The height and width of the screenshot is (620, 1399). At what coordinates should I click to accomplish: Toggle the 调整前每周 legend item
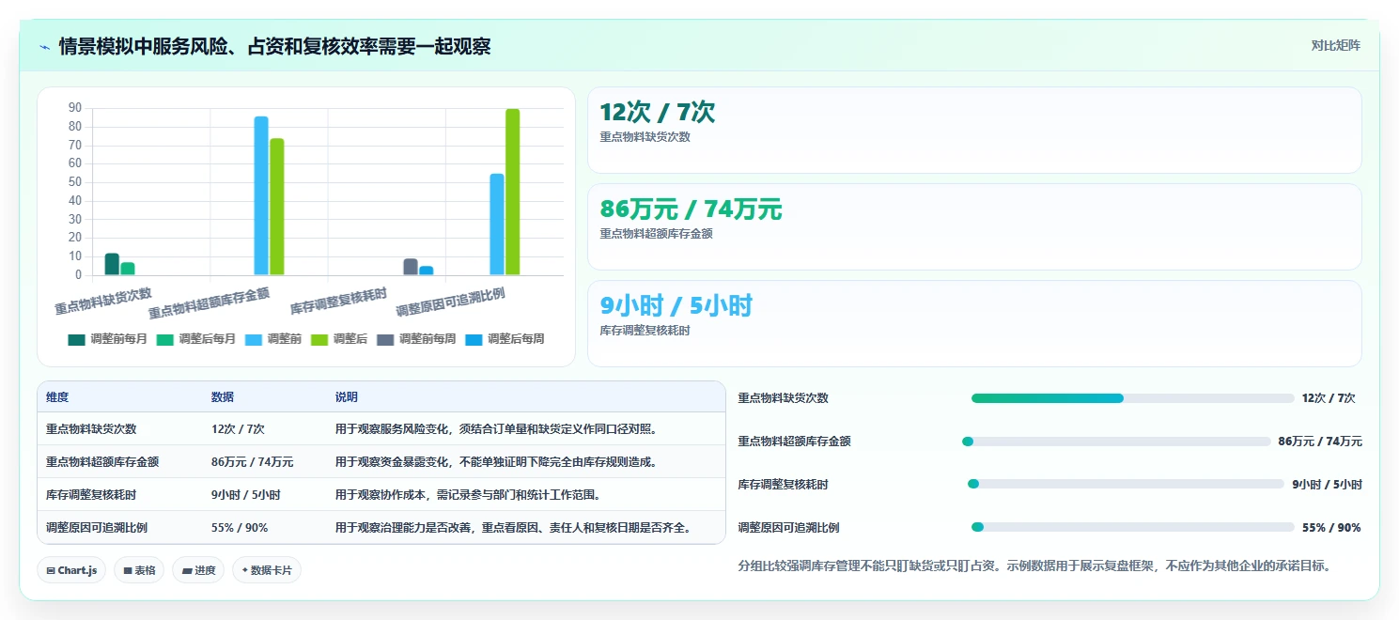pyautogui.click(x=416, y=339)
